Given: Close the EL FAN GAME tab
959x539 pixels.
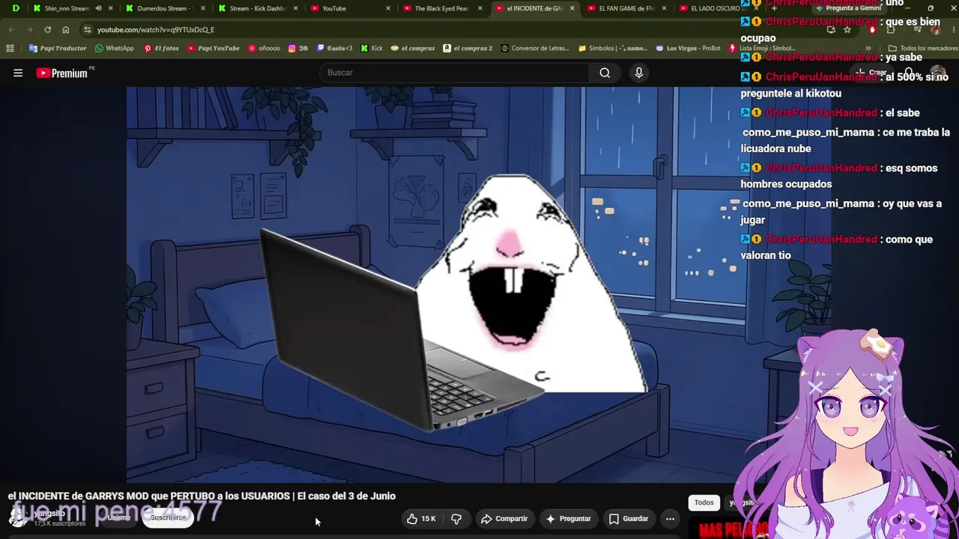Looking at the screenshot, I should click(664, 8).
